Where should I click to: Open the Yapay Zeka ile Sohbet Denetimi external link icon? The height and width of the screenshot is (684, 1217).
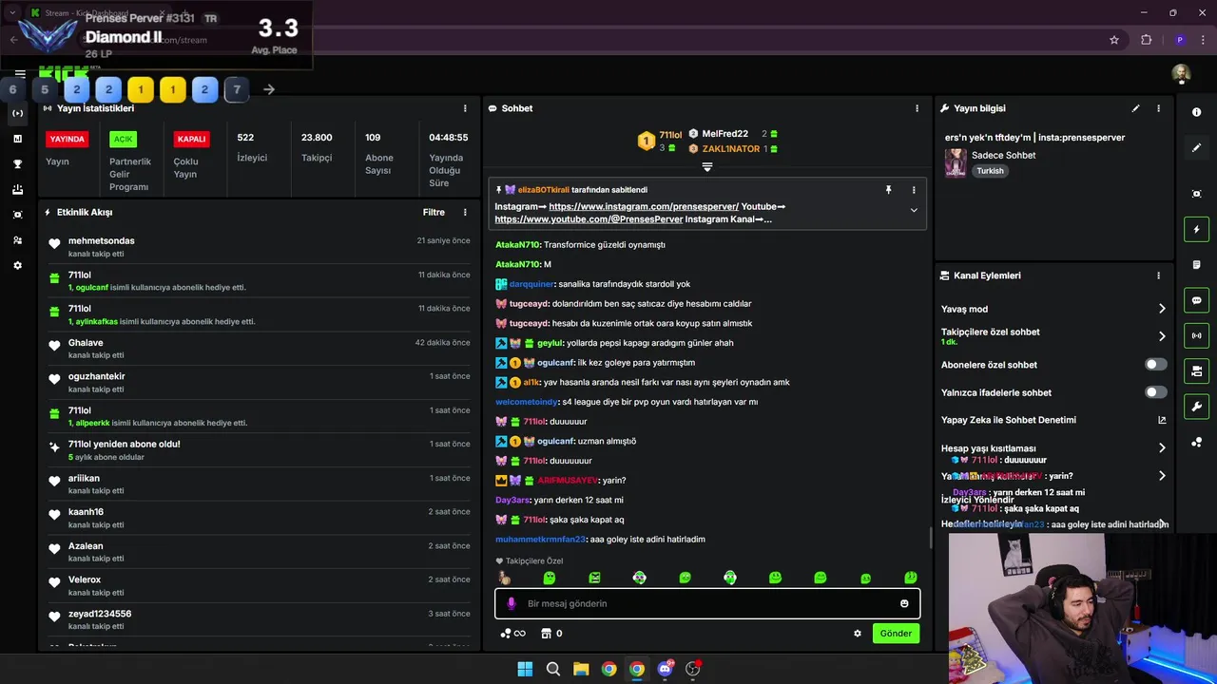(1162, 420)
